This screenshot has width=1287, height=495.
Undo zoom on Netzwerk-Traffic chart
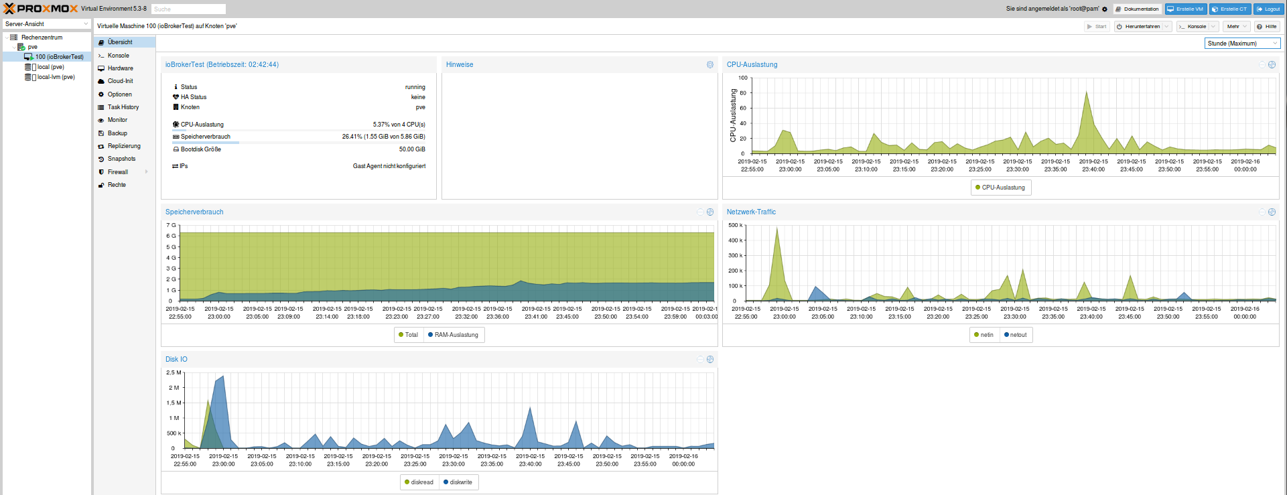point(1262,212)
